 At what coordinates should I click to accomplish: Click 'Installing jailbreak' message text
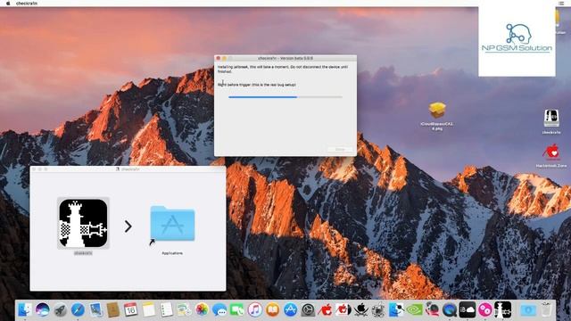(x=283, y=70)
